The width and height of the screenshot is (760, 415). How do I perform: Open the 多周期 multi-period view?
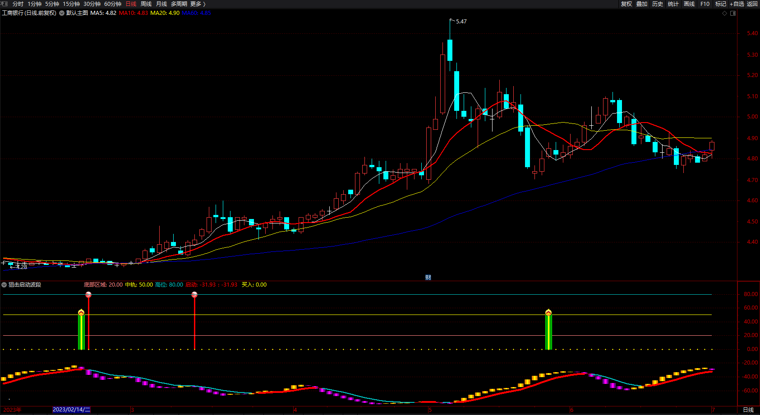coord(179,4)
